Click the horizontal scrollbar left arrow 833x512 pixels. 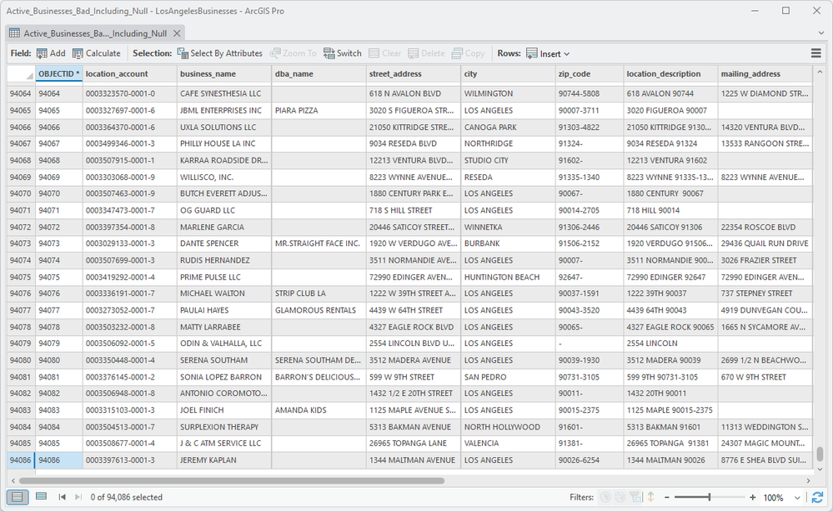coord(13,480)
